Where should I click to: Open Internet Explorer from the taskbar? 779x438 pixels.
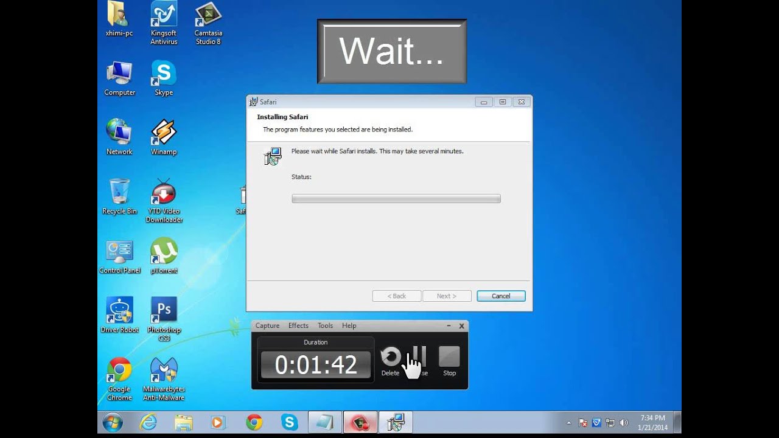[x=148, y=423]
